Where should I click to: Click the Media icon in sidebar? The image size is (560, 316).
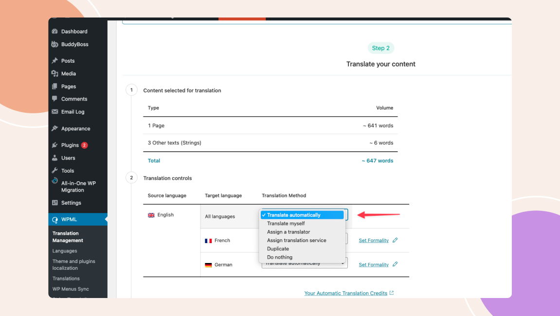(x=55, y=73)
